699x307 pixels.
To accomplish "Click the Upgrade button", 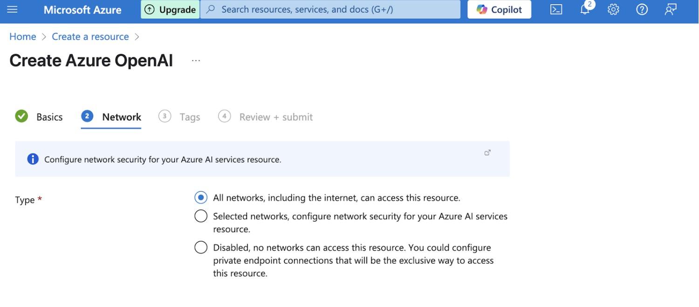I will pyautogui.click(x=170, y=9).
